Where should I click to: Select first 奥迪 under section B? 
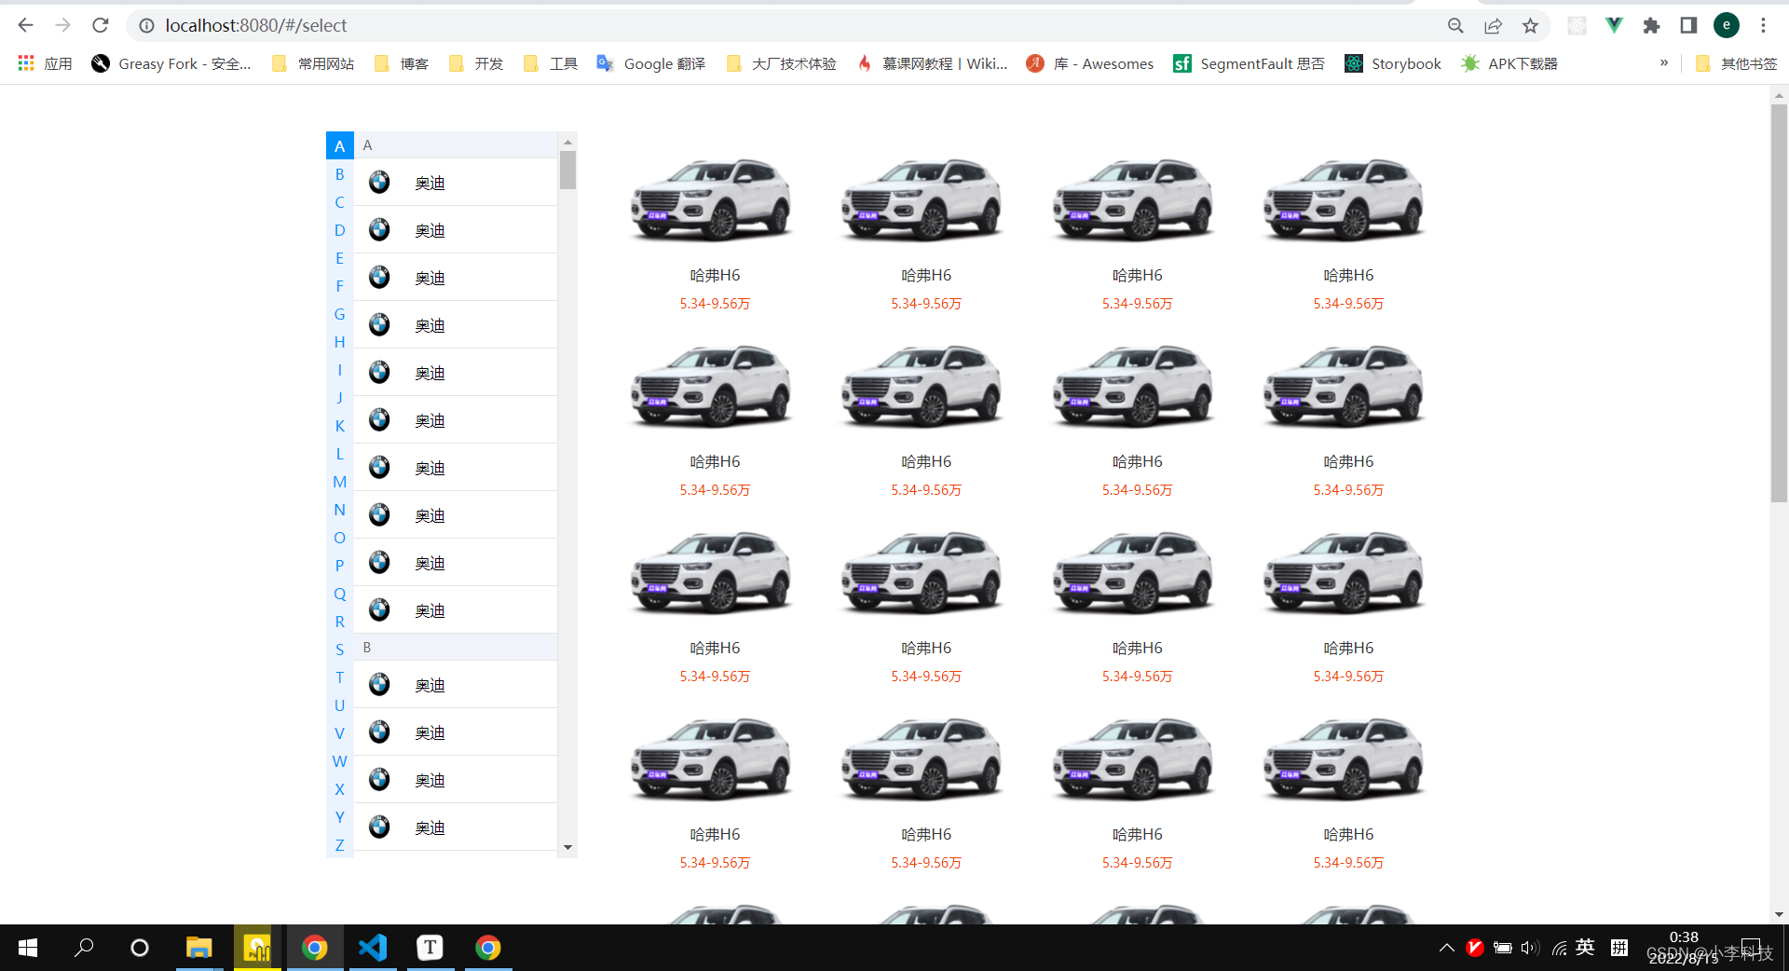click(x=456, y=685)
